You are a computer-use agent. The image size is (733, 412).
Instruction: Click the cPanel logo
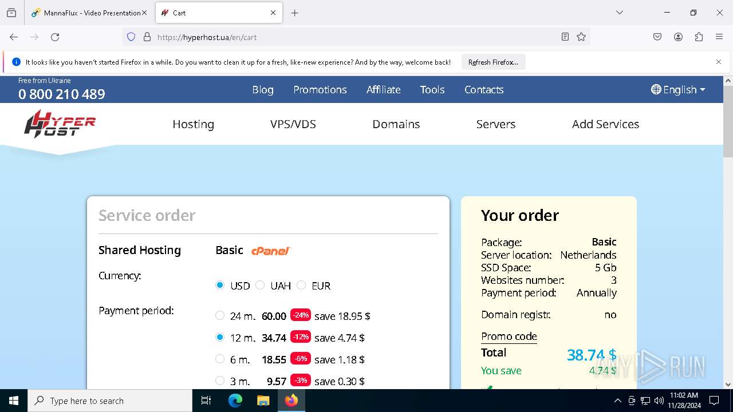tap(271, 251)
